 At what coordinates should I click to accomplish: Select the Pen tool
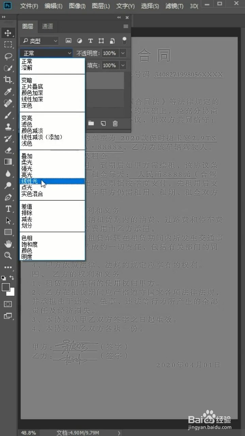(x=8, y=197)
